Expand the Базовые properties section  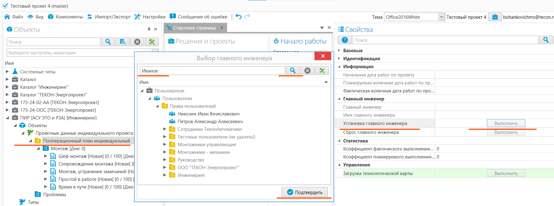(339, 50)
